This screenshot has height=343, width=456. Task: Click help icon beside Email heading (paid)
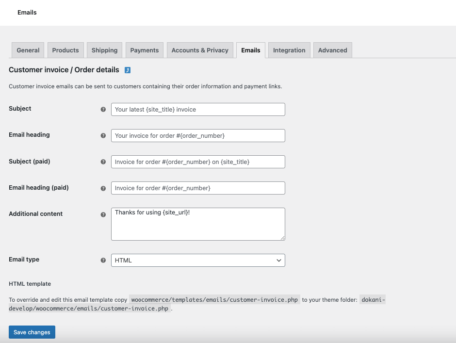[x=103, y=188]
